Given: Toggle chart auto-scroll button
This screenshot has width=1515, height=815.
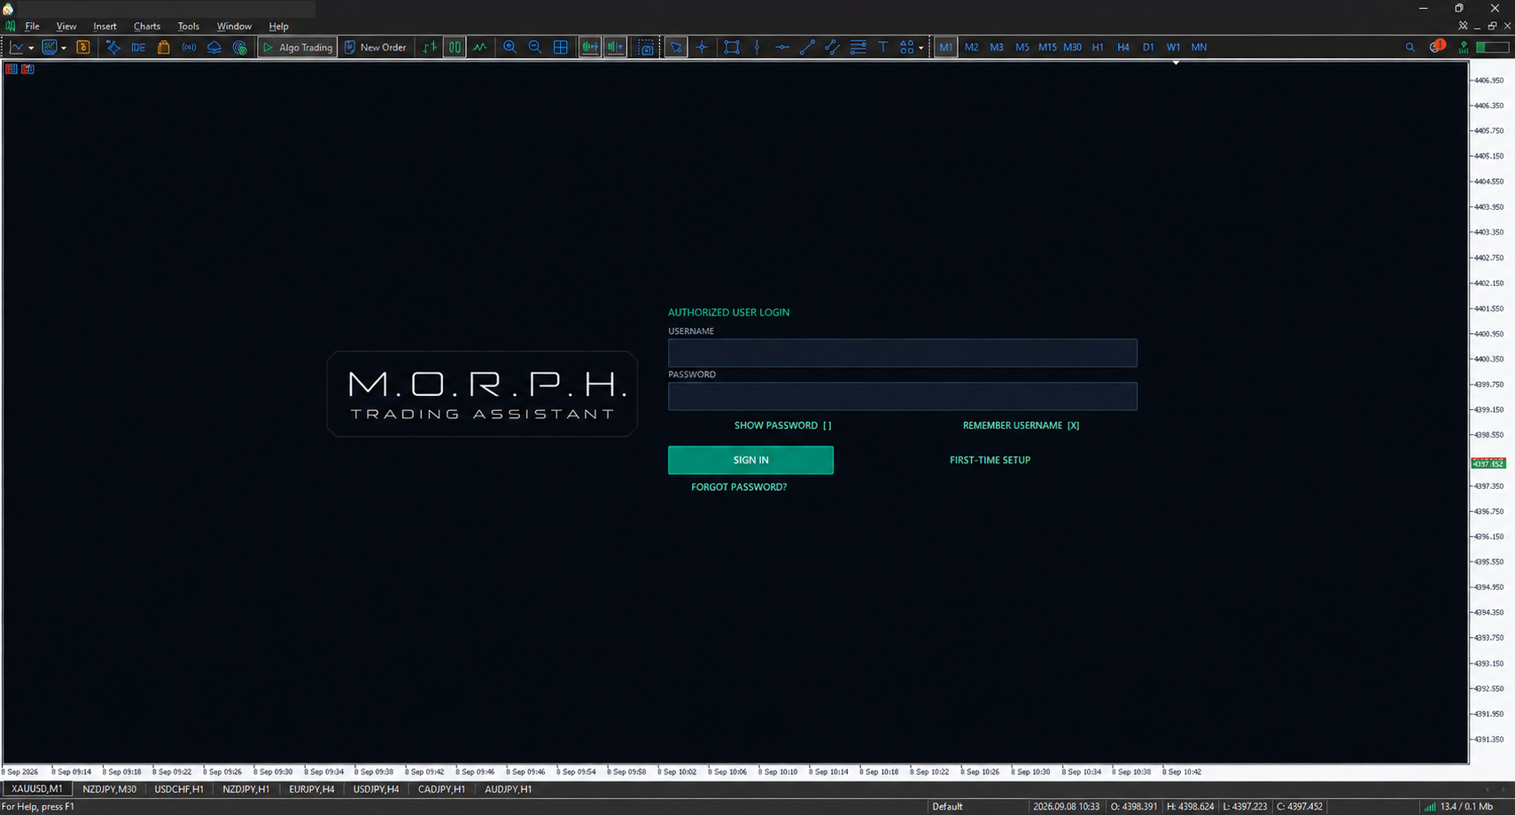Looking at the screenshot, I should click(589, 47).
